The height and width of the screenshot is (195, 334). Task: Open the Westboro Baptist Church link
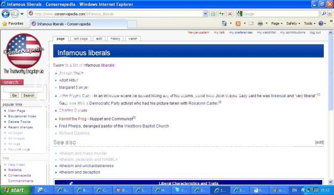click(x=147, y=126)
